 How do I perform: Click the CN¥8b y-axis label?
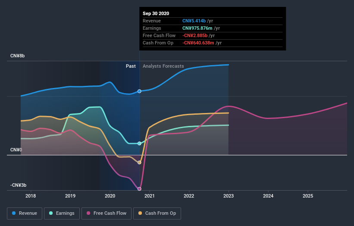[17, 56]
